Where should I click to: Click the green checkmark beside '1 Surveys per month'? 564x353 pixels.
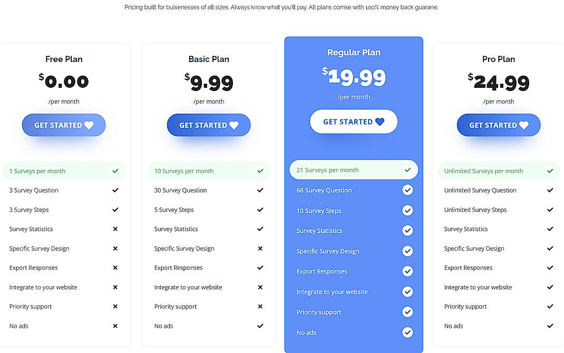coord(115,170)
